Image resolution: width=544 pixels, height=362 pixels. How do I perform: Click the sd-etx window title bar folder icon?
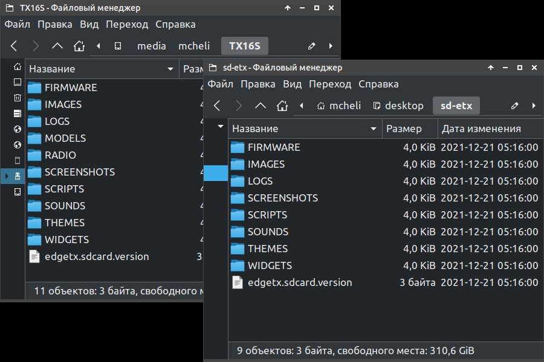click(213, 68)
